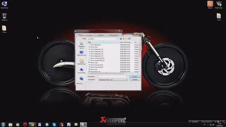Open Библиотеки in the places bar
This screenshot has width=226, height=127.
pos(82,62)
